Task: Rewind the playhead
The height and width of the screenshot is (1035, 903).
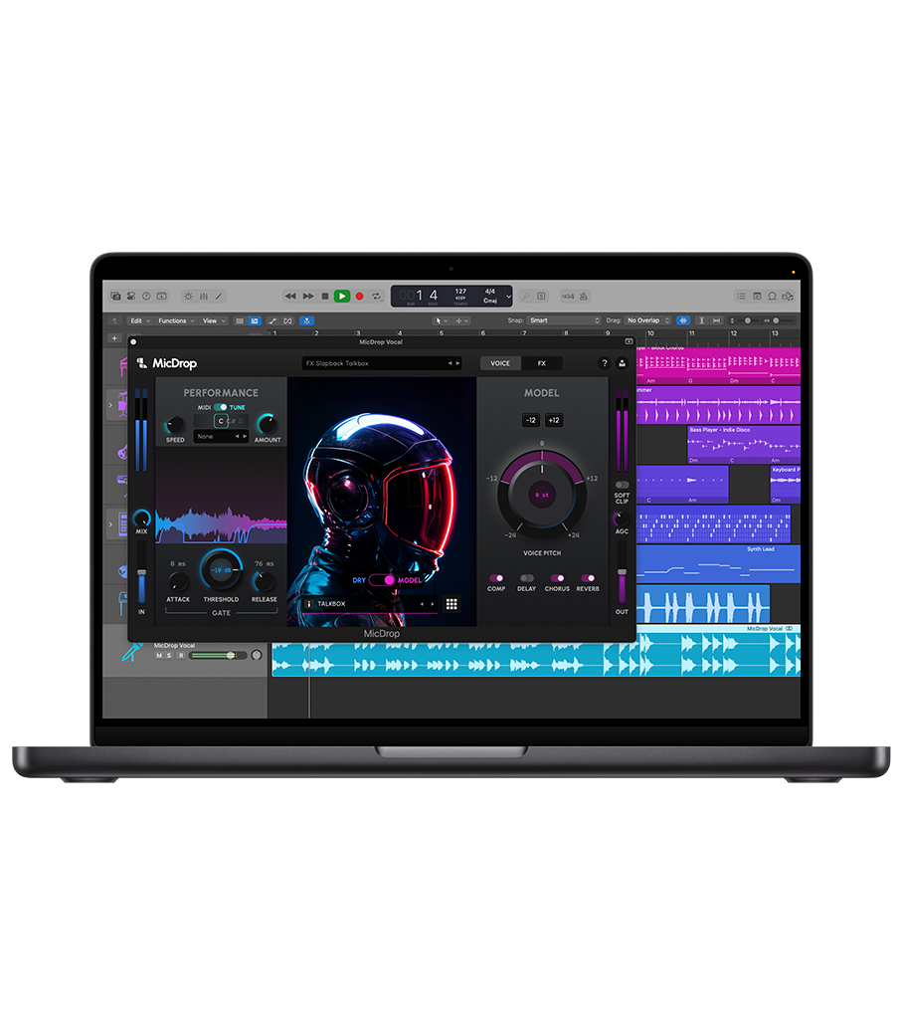Action: pyautogui.click(x=290, y=297)
